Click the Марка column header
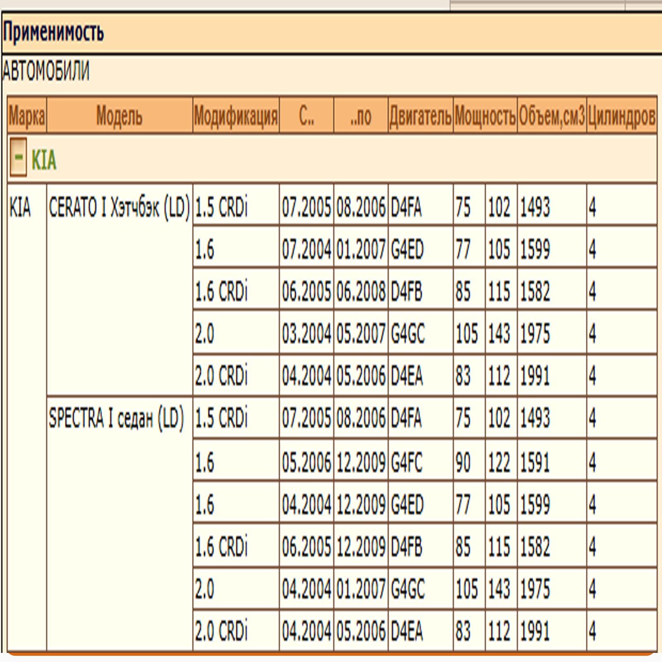Viewport: 662px width, 662px height. 27,116
